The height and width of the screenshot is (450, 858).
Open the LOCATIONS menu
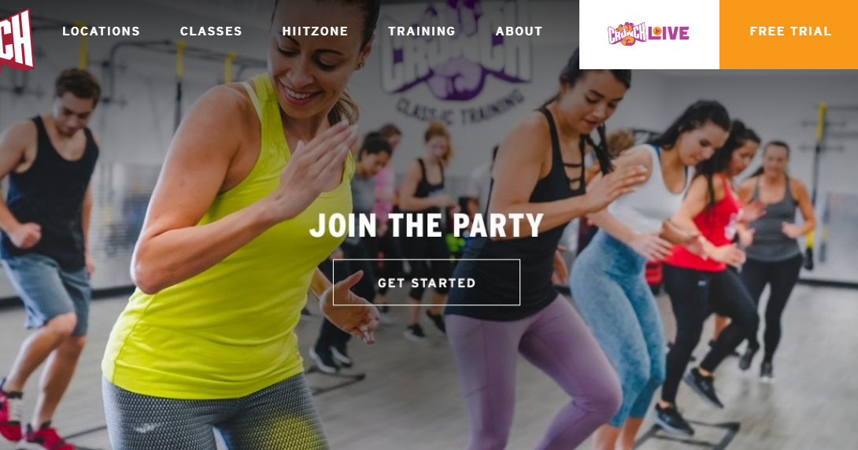pos(102,31)
